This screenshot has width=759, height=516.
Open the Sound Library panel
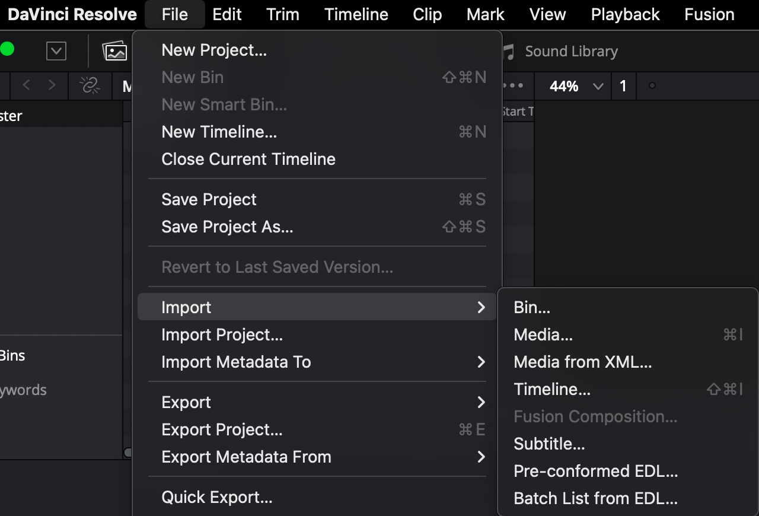click(x=571, y=52)
